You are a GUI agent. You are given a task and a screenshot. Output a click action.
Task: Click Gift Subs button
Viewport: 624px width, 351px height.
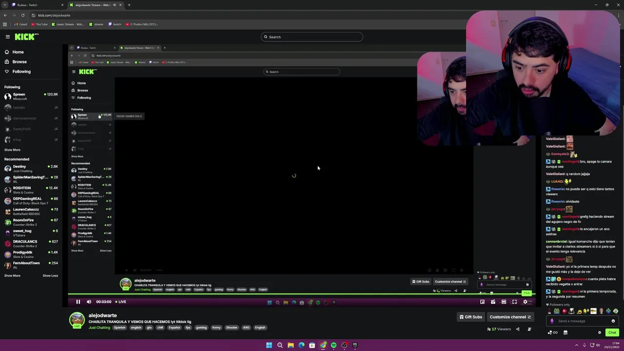click(x=471, y=317)
